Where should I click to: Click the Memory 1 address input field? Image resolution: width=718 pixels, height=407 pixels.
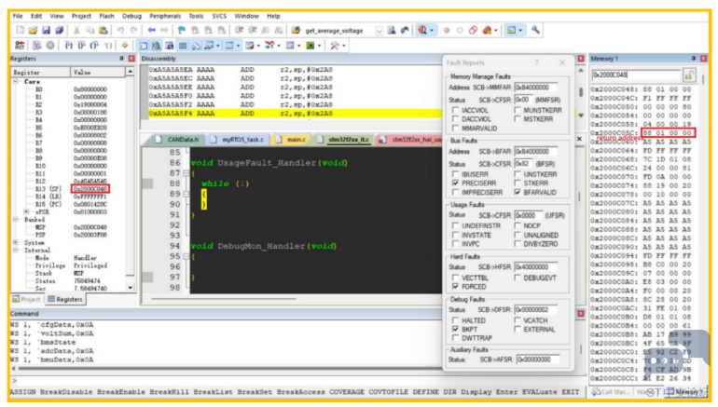pyautogui.click(x=636, y=75)
